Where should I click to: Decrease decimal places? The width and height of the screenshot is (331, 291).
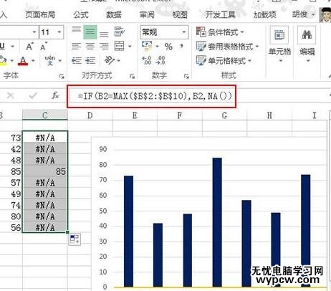[160, 60]
